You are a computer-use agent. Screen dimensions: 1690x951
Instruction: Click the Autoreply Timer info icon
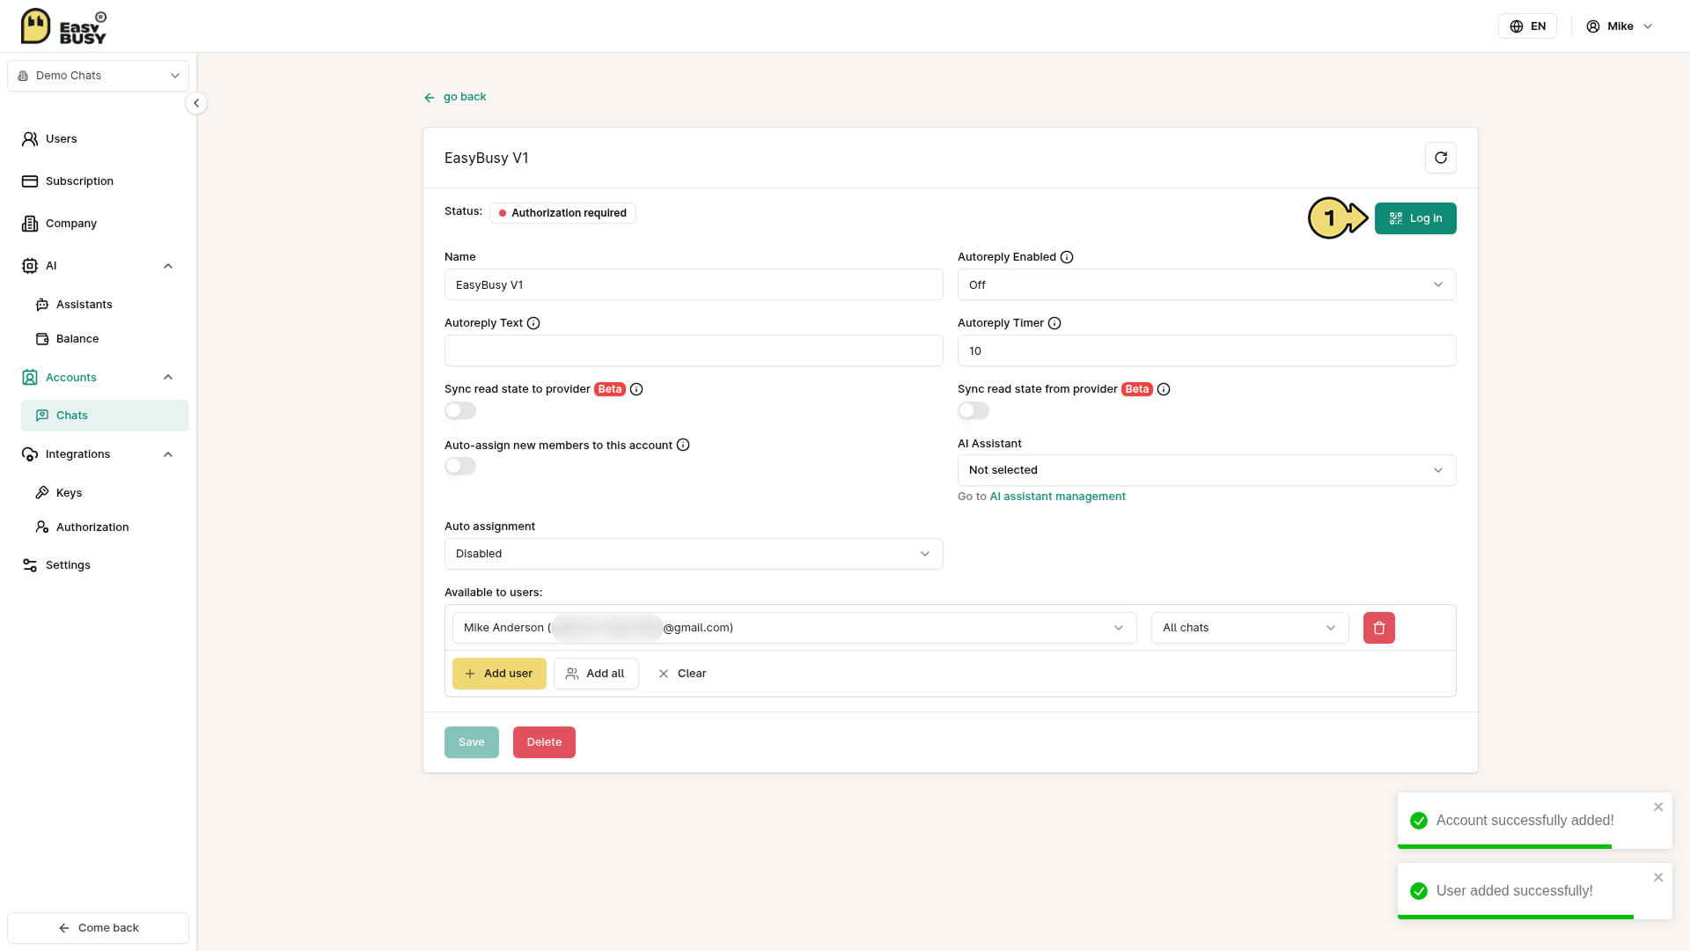(1054, 323)
